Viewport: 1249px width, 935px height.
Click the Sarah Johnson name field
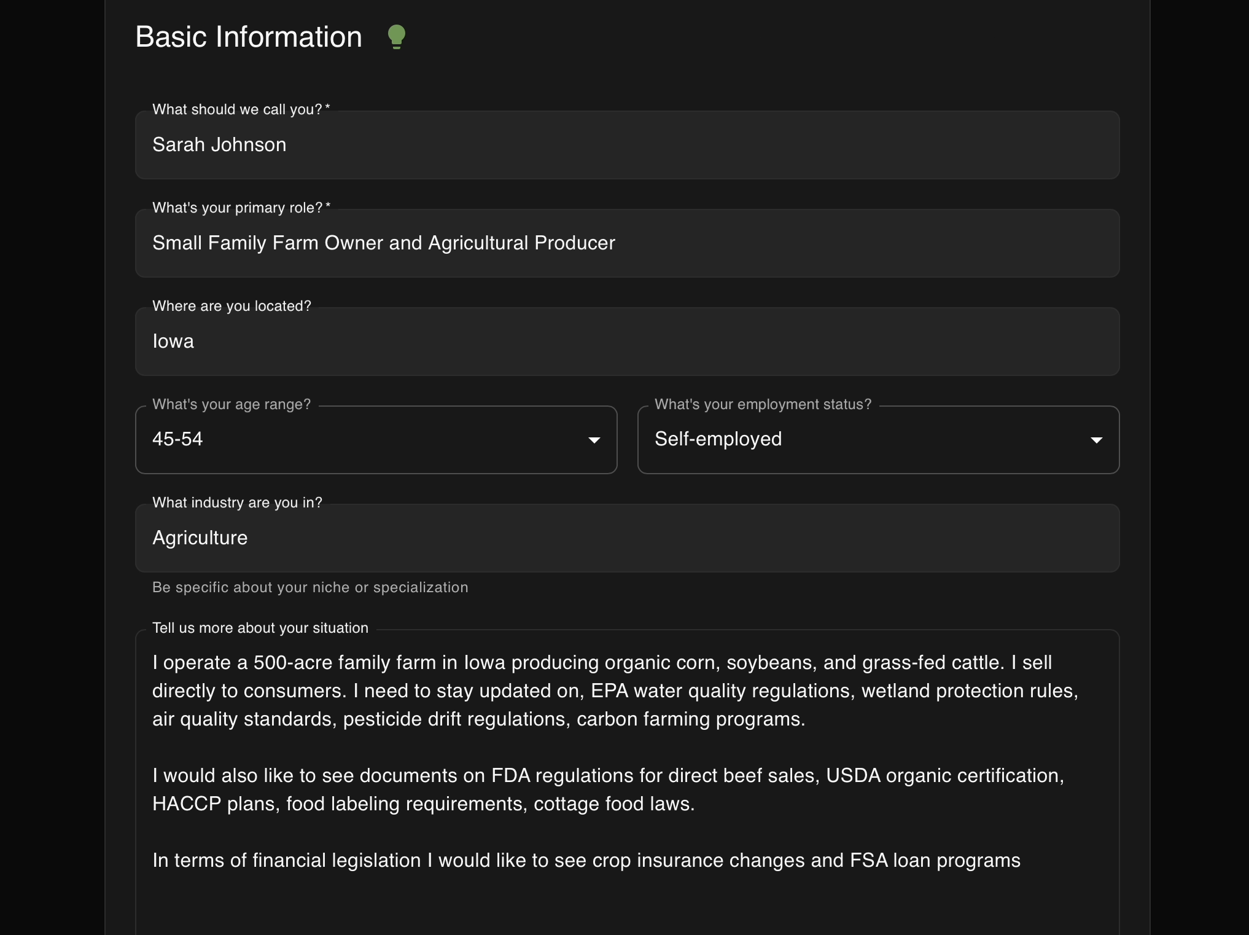(x=626, y=145)
